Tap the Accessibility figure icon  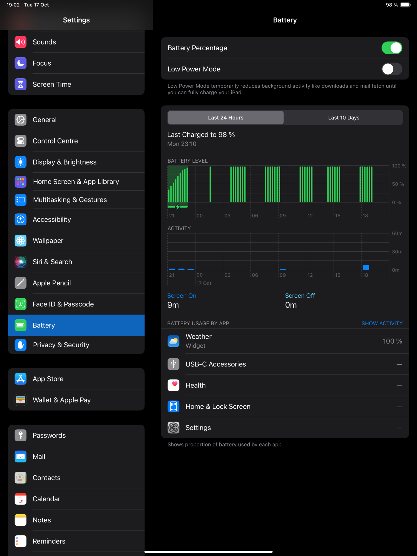point(21,219)
